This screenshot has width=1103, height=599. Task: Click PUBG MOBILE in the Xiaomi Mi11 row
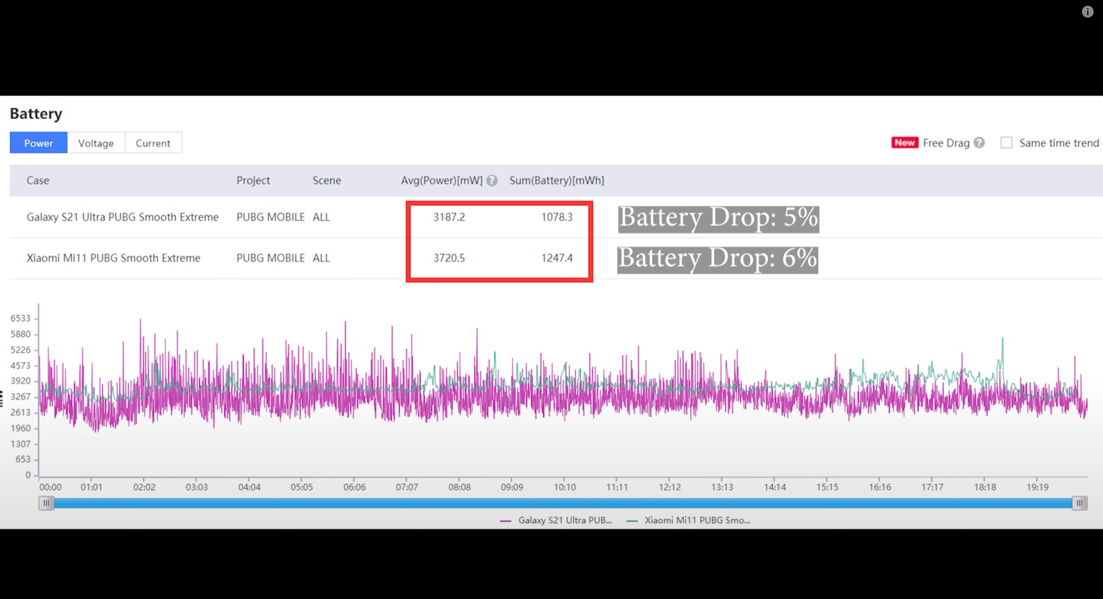pos(270,258)
